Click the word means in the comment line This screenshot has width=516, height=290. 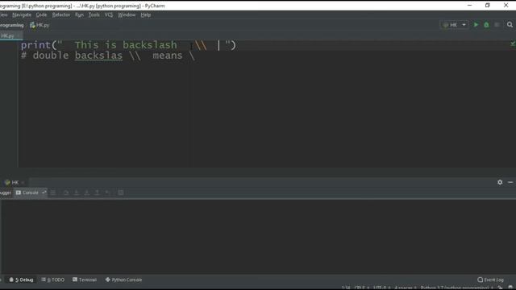pos(168,56)
